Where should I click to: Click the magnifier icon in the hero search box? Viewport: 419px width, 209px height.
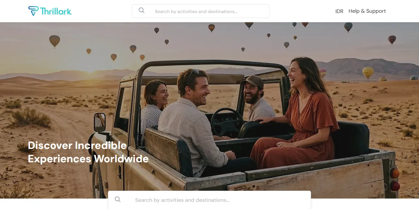[x=118, y=200]
